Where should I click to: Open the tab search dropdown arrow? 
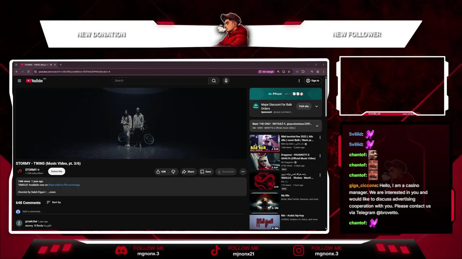[16, 65]
